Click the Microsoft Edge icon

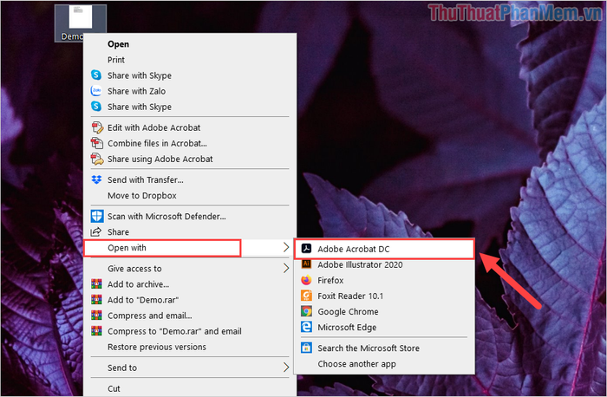(306, 327)
